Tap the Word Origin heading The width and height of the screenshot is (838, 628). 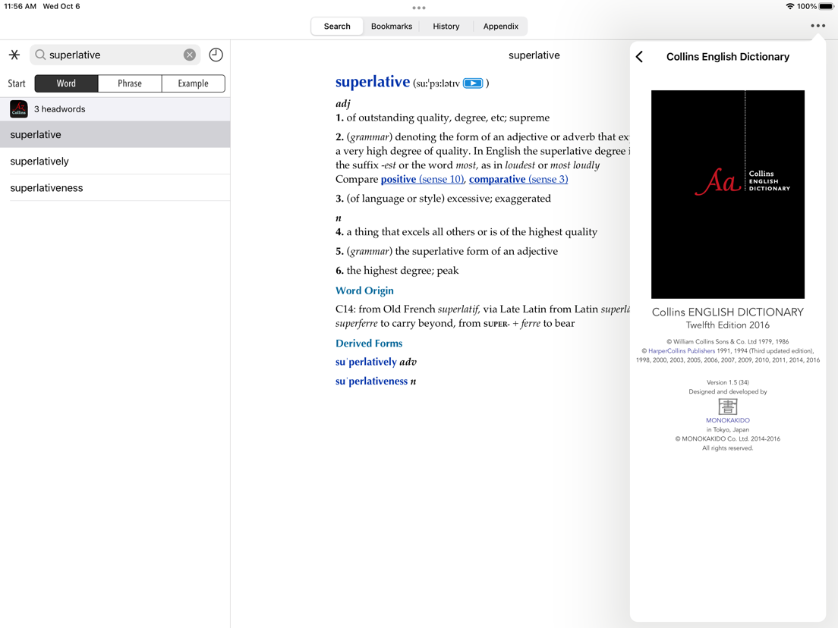click(364, 290)
